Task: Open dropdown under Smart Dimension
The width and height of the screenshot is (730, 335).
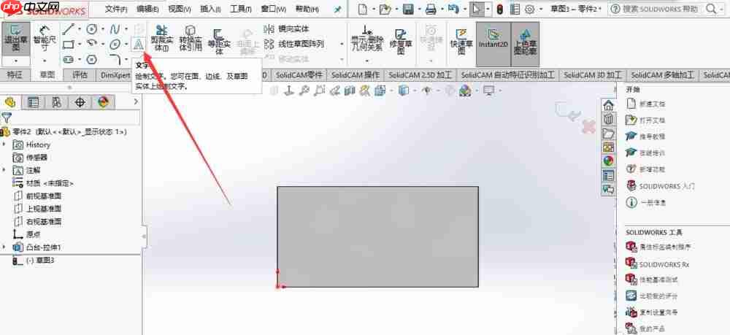Action: 45,61
